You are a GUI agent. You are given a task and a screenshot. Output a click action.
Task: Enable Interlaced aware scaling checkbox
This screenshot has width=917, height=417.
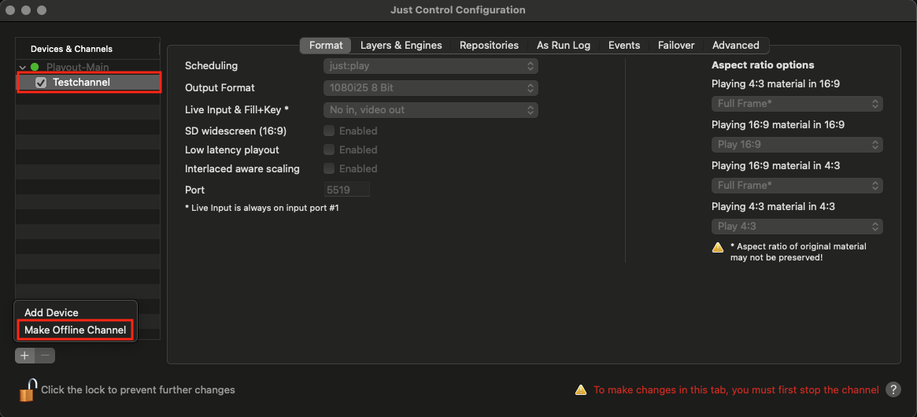coord(329,168)
